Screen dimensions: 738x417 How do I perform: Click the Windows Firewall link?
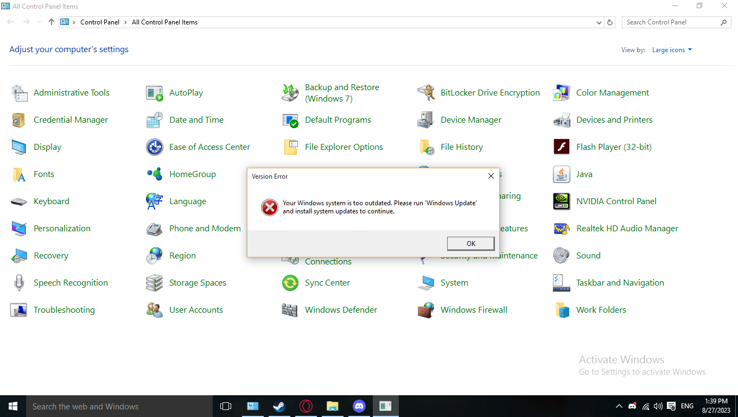click(474, 310)
